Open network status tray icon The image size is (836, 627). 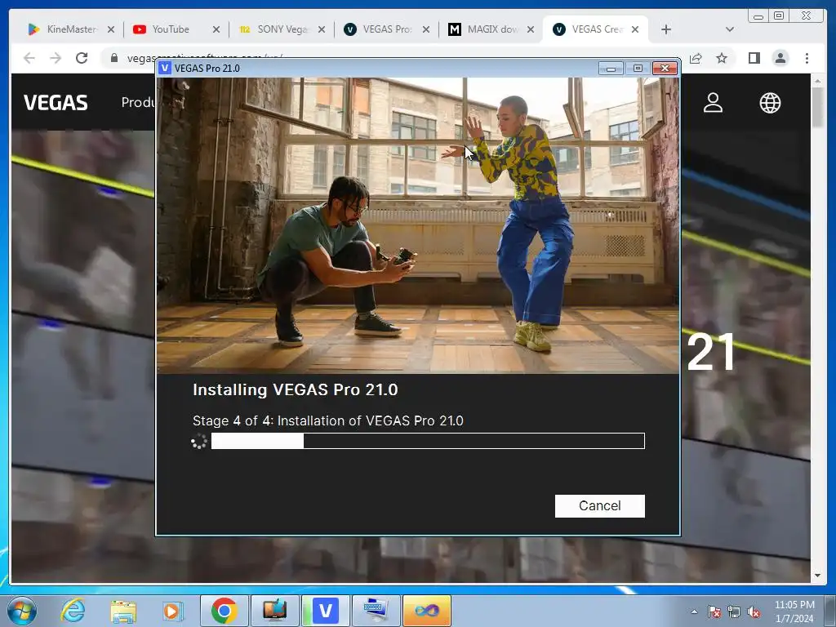734,611
